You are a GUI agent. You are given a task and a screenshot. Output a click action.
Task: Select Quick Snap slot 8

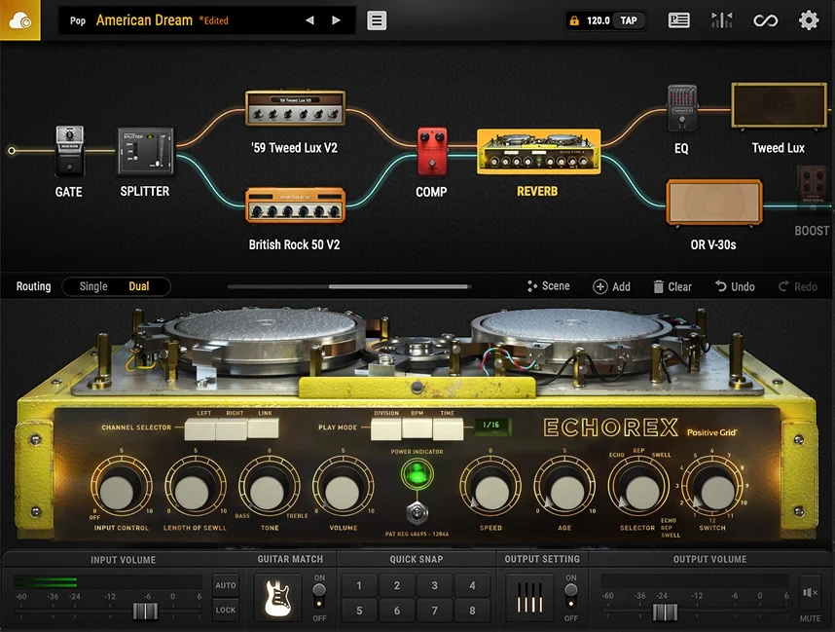pyautogui.click(x=472, y=611)
